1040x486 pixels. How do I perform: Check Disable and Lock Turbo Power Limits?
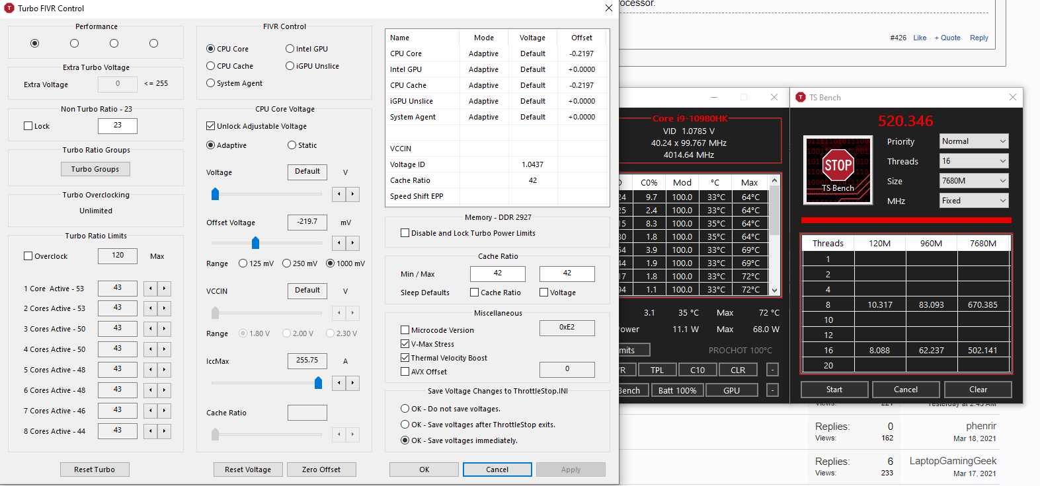pos(468,233)
